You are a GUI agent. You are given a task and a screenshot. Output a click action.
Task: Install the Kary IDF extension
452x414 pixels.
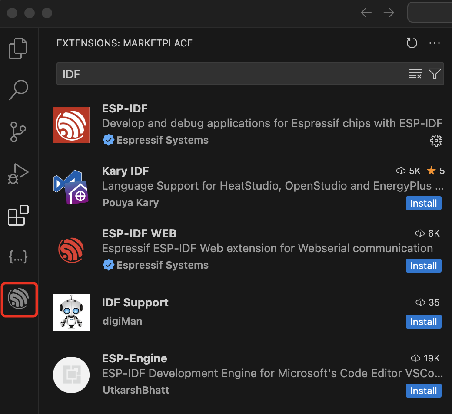tap(423, 203)
